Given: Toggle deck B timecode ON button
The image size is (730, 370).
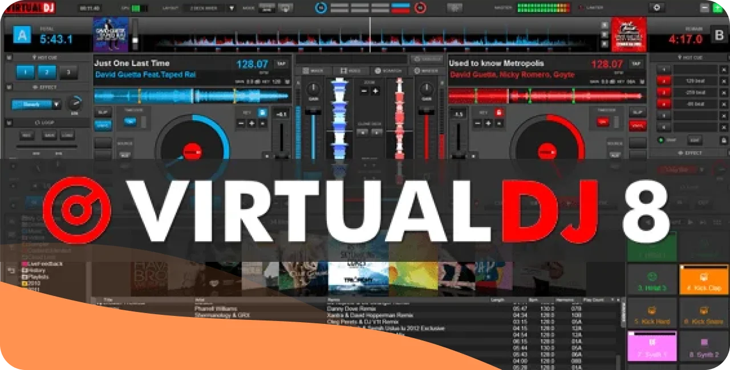Looking at the screenshot, I should point(603,121).
